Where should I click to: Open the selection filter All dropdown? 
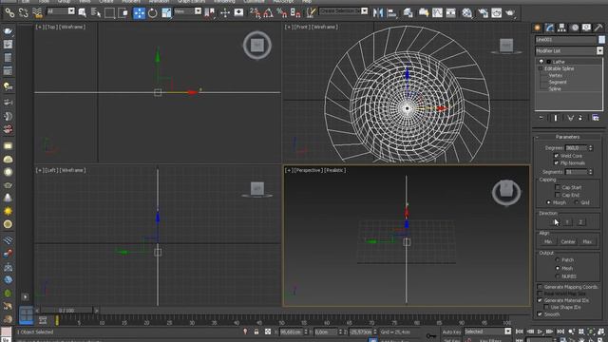(x=71, y=11)
